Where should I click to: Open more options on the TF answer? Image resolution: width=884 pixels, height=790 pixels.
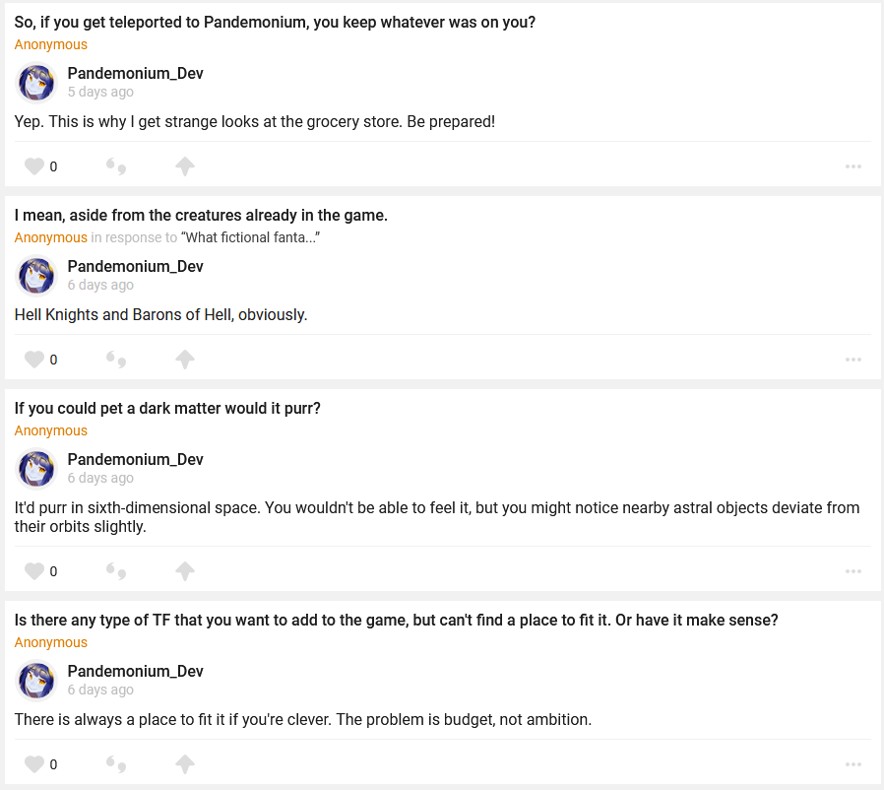click(x=853, y=764)
